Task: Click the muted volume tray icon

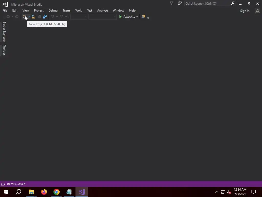Action: pos(229,192)
